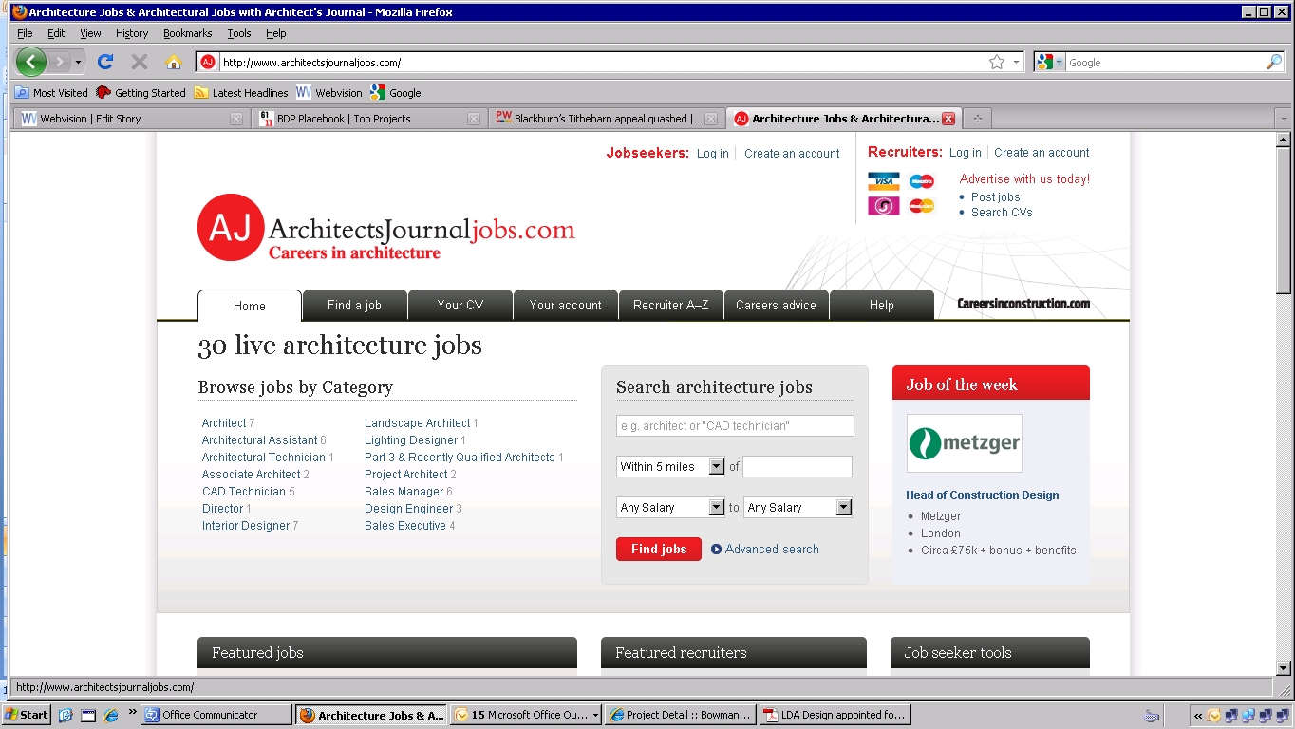Viewport: 1295px width, 729px height.
Task: Go back with the green back arrow
Action: point(30,62)
